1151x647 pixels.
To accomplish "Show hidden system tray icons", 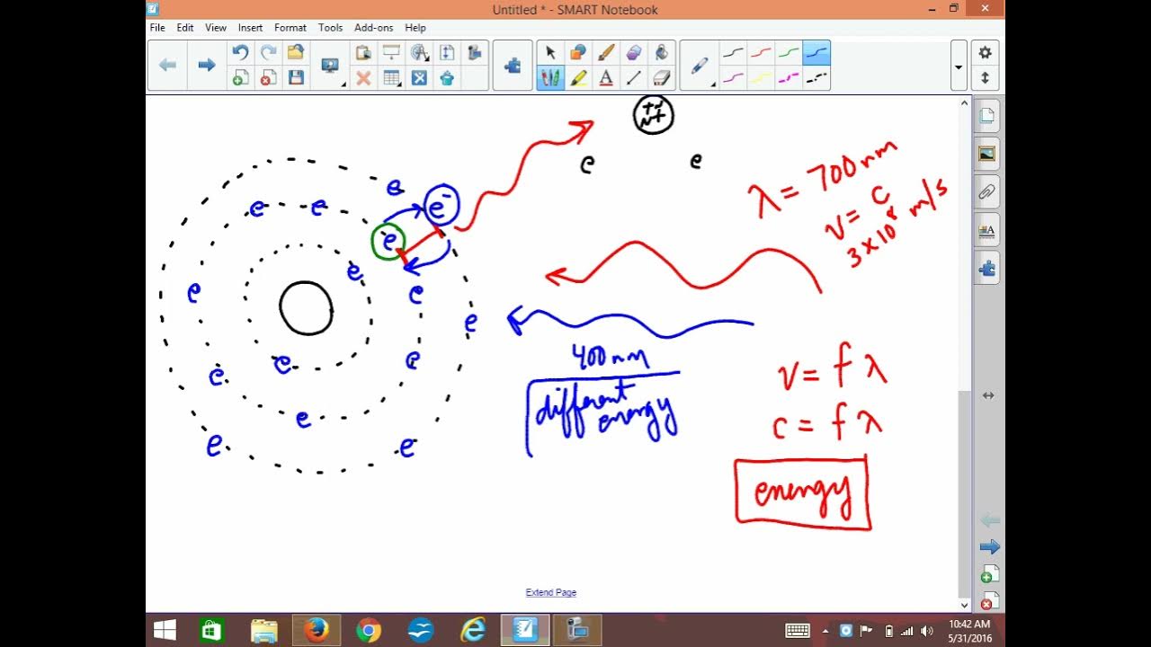I will pyautogui.click(x=825, y=632).
